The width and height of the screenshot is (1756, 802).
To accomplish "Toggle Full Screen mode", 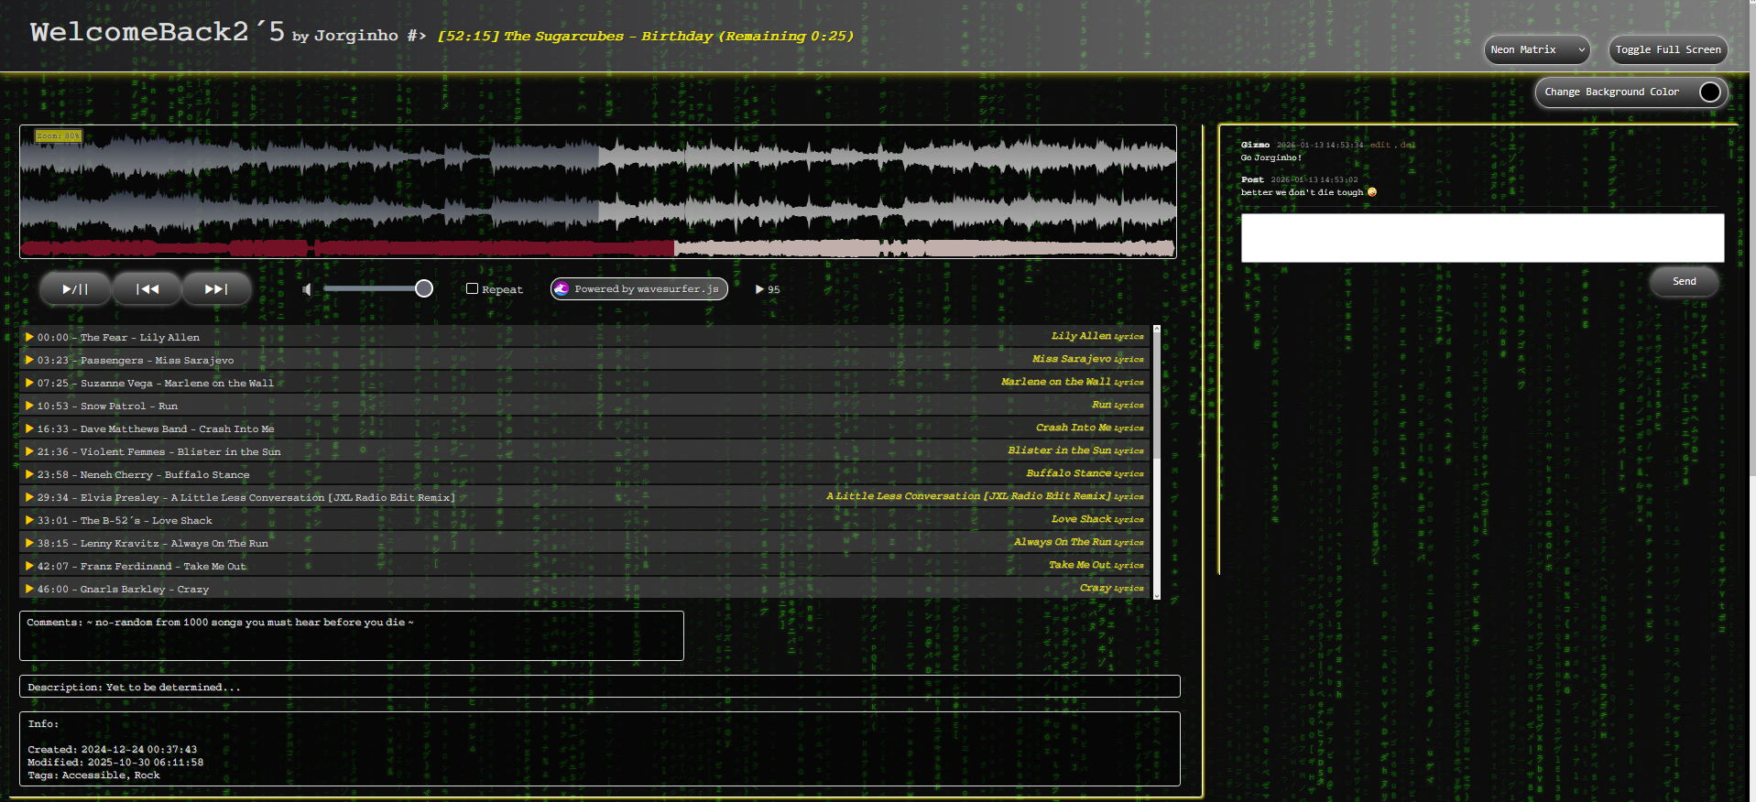I will (1667, 50).
